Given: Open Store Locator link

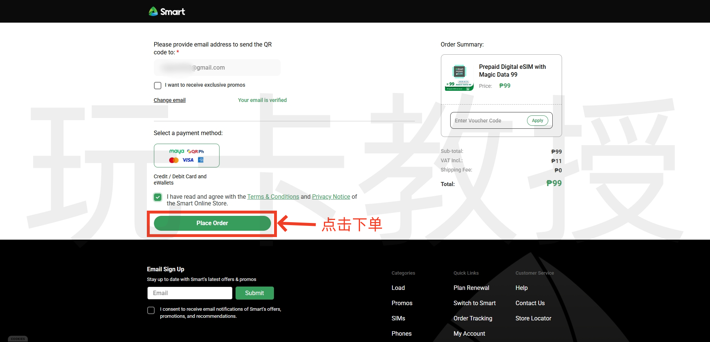Looking at the screenshot, I should [533, 318].
